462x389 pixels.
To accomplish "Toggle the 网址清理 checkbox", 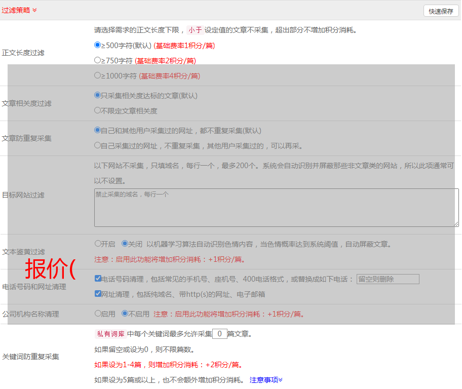I will click(98, 294).
